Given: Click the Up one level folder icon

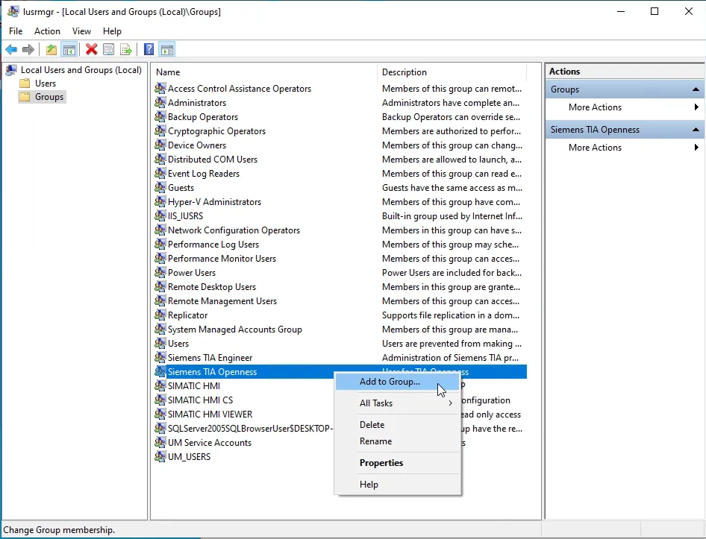Looking at the screenshot, I should pyautogui.click(x=51, y=49).
